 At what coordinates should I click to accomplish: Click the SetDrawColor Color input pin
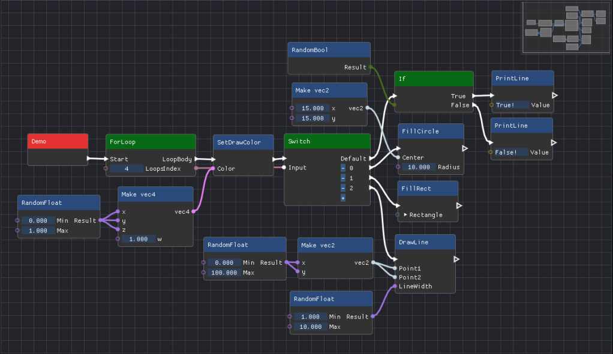pyautogui.click(x=213, y=168)
